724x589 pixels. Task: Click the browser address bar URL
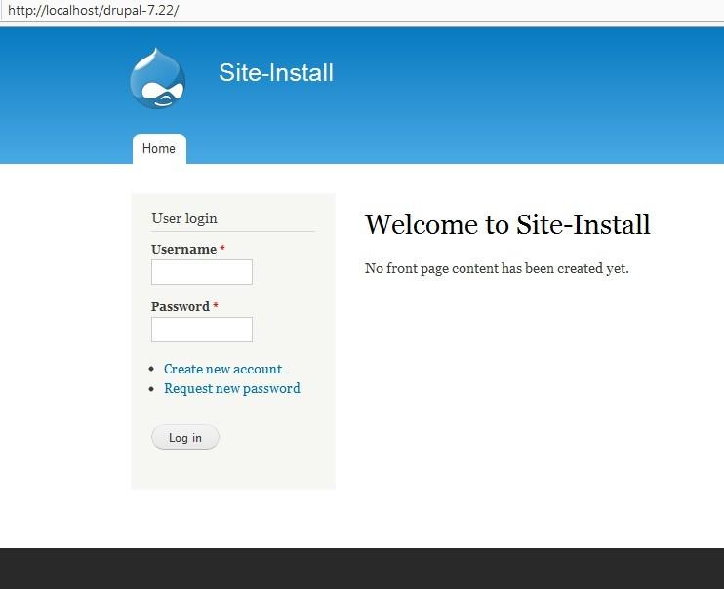pyautogui.click(x=94, y=10)
